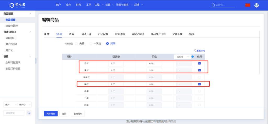Click the 返回 button

tap(64, 114)
